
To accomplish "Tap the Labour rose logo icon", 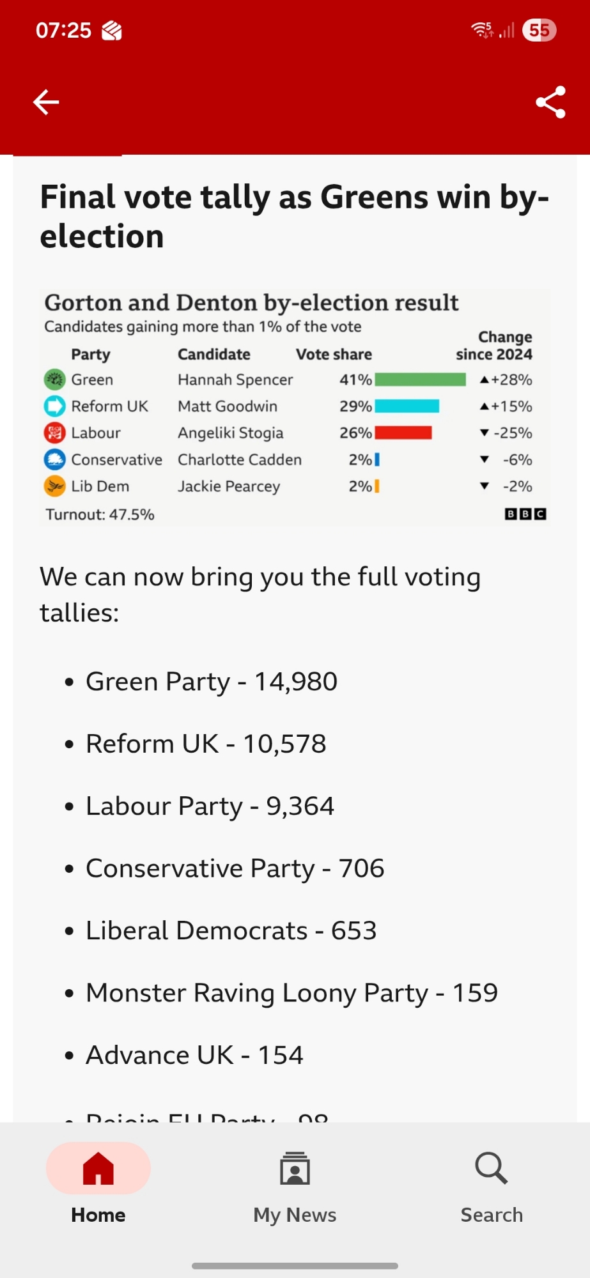I will [x=54, y=433].
